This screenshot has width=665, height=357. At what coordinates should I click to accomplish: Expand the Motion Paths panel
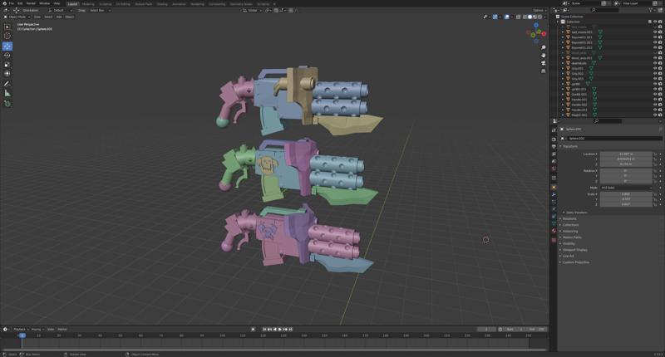[572, 237]
